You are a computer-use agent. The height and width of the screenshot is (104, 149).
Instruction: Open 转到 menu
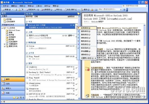tap(31, 6)
